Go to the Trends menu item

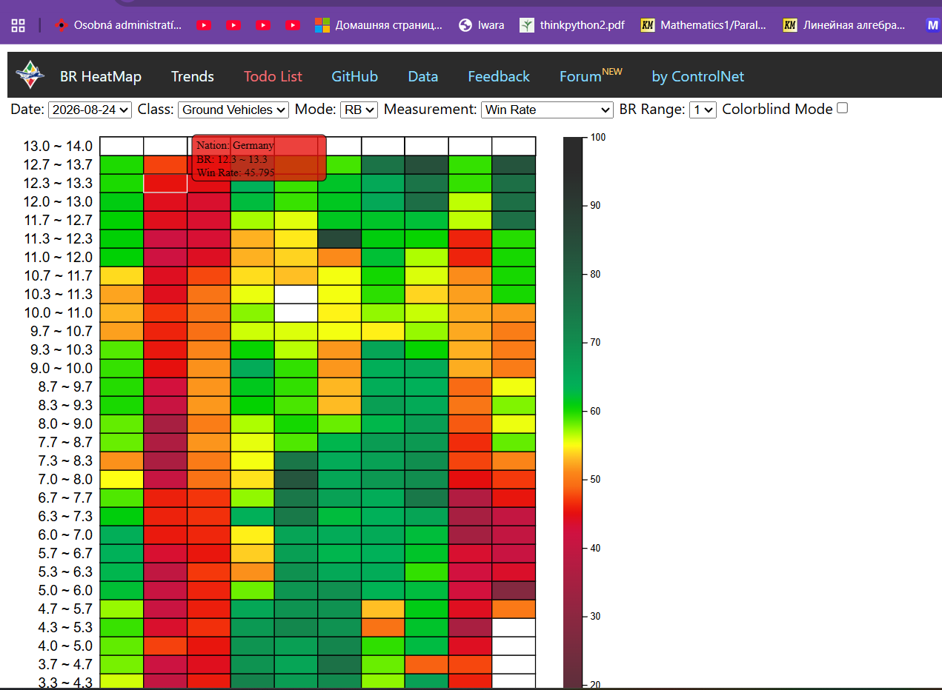(193, 76)
